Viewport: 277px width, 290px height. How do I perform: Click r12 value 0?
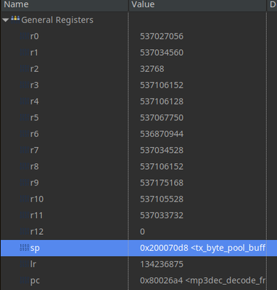click(142, 232)
